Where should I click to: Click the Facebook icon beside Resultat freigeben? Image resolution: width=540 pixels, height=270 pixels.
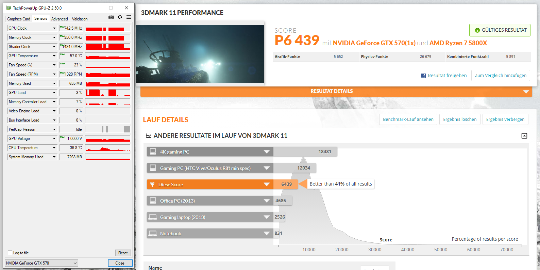[x=423, y=76]
